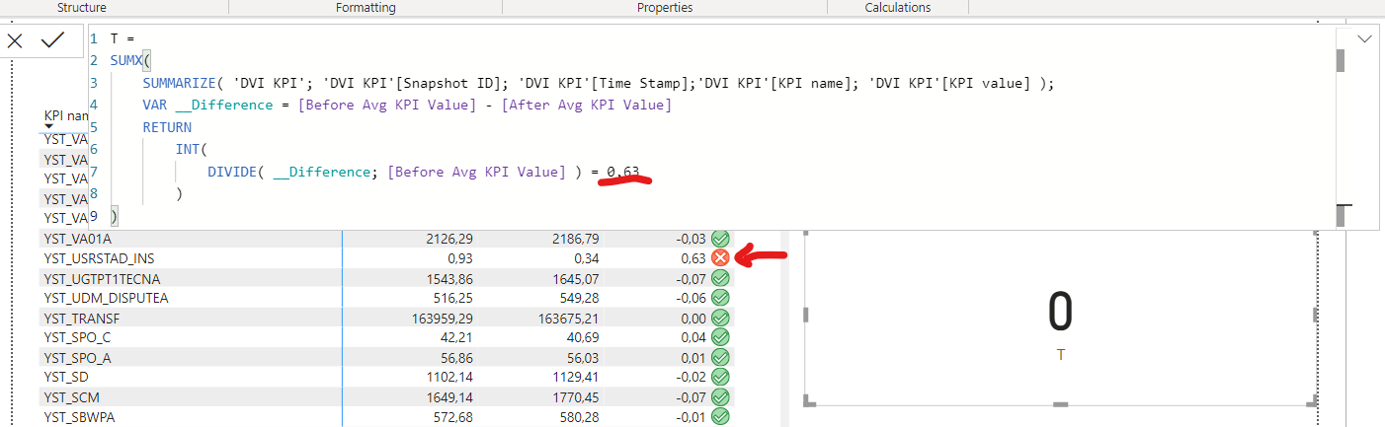Open the Formatting ribbon group
1385x427 pixels.
tap(366, 7)
